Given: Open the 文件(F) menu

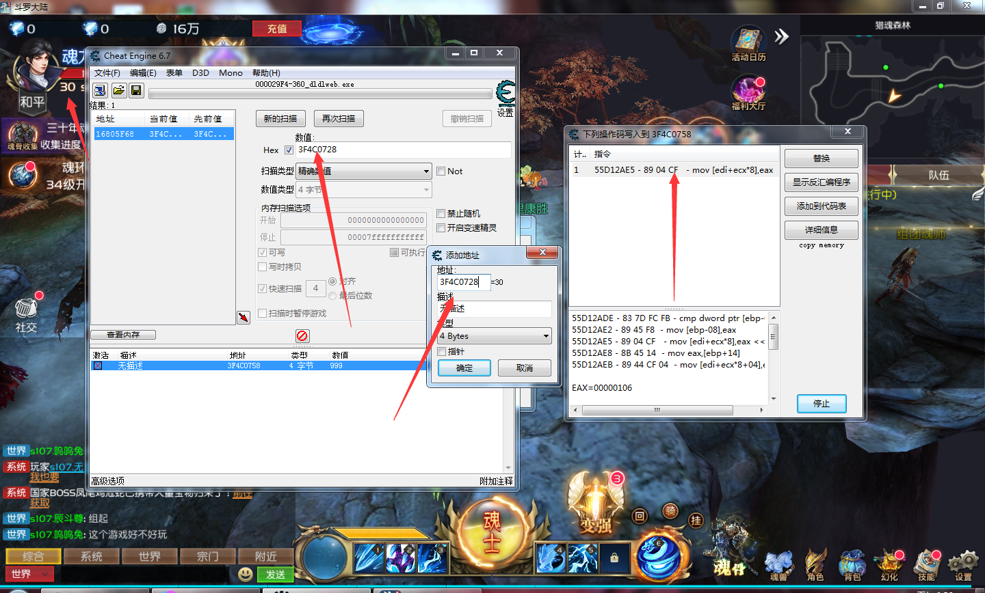Looking at the screenshot, I should [107, 73].
